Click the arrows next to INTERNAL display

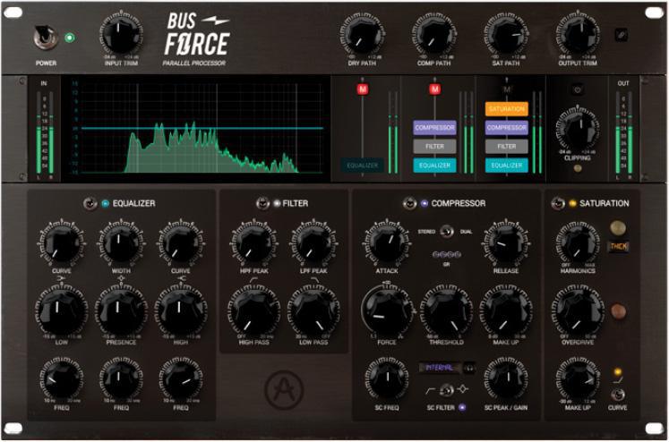(x=469, y=368)
